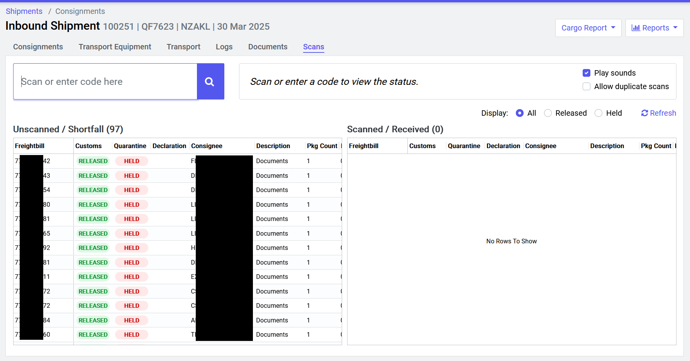Image resolution: width=690 pixels, height=361 pixels.
Task: Select the Scans tab
Action: coord(314,47)
